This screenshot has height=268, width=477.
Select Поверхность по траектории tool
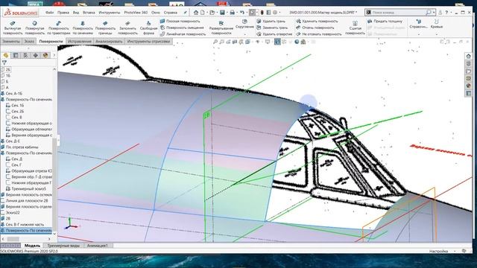point(58,28)
